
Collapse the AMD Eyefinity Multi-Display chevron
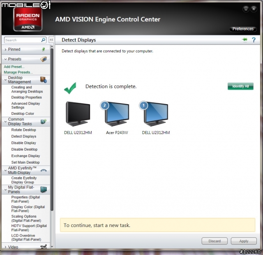click(5, 170)
